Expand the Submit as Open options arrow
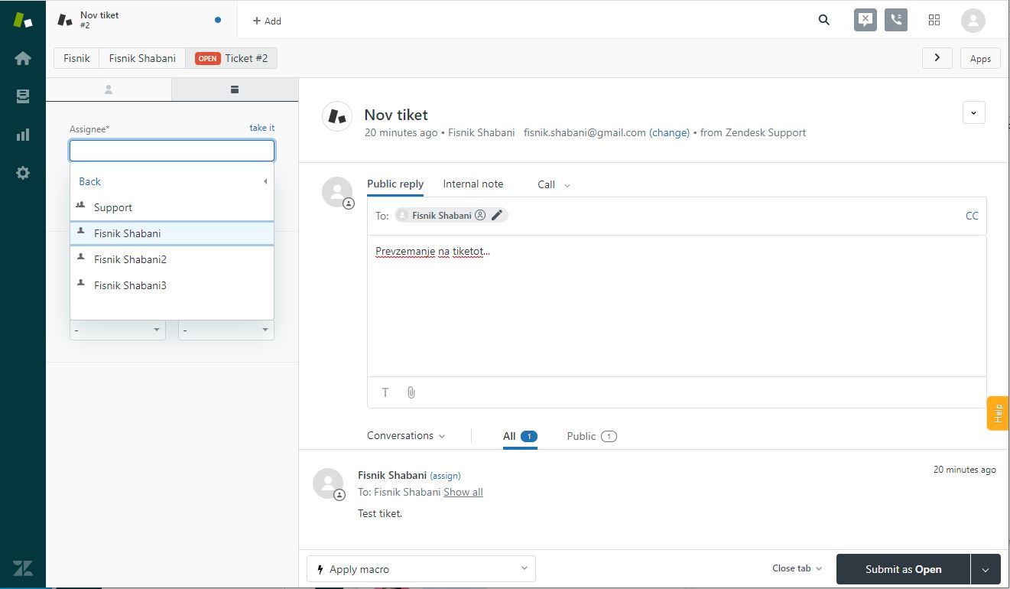1010x589 pixels. coord(986,569)
